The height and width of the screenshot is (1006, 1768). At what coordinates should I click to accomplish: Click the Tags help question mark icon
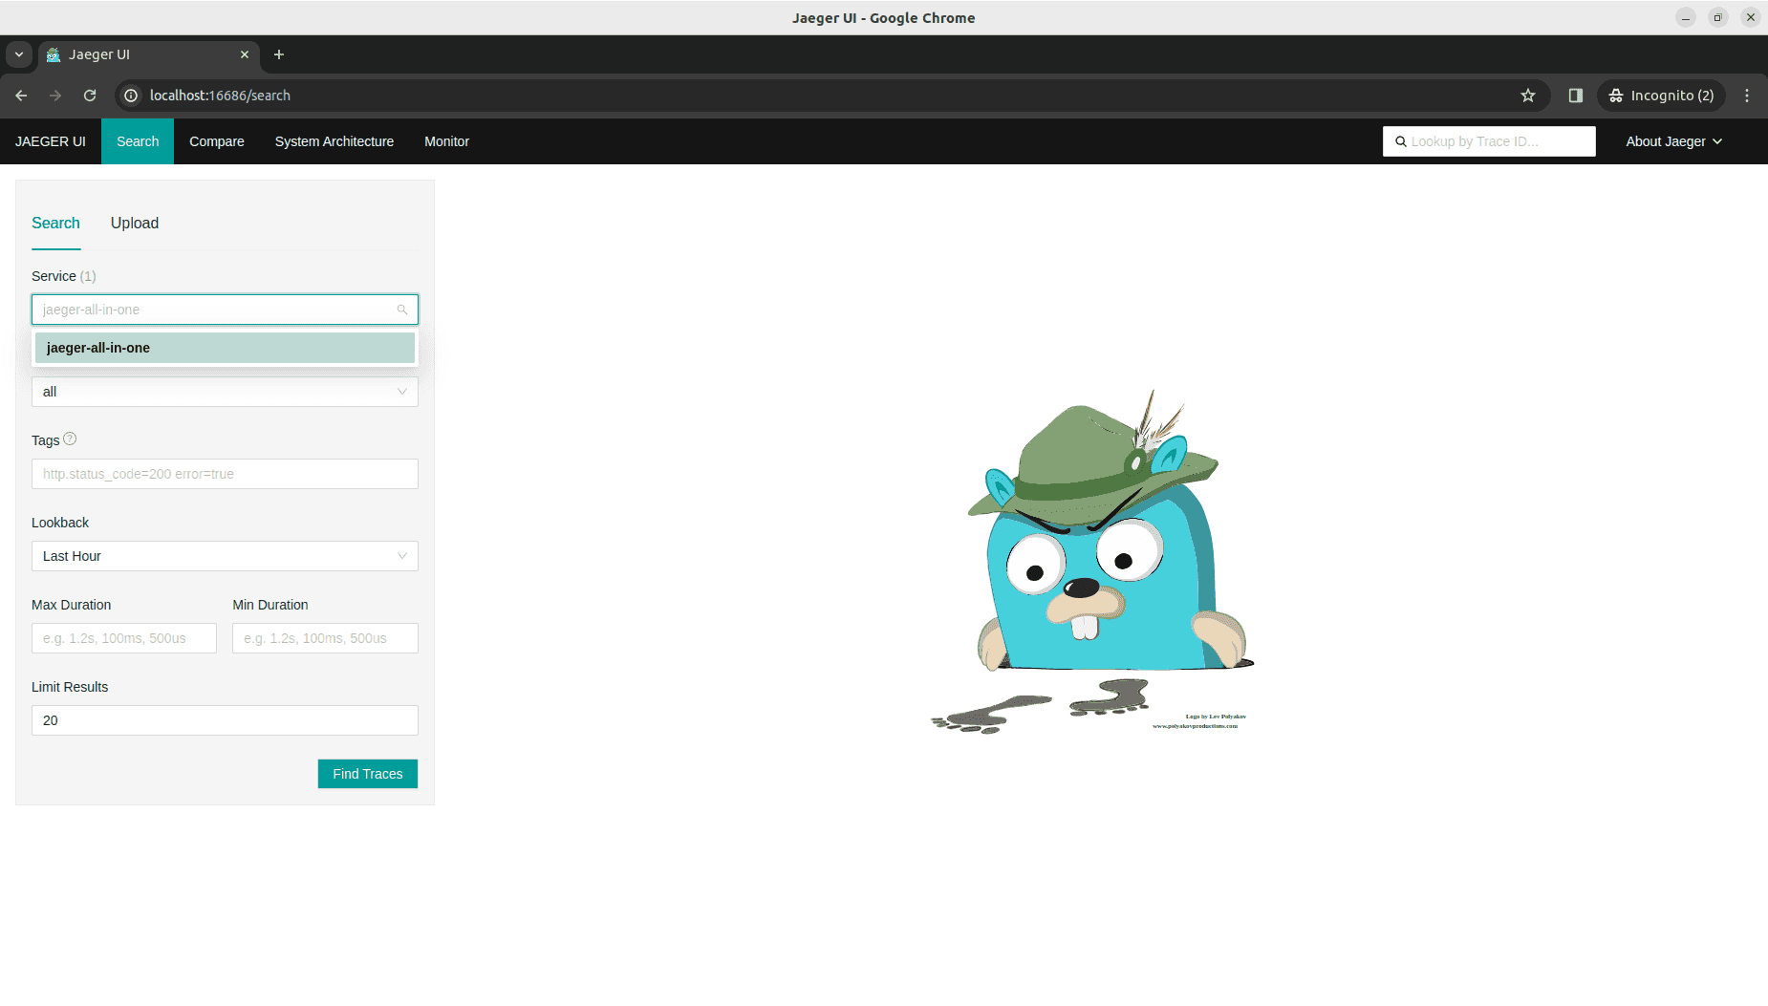(x=70, y=439)
